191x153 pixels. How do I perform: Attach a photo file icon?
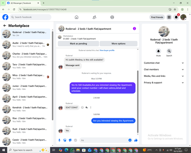tap(65, 140)
